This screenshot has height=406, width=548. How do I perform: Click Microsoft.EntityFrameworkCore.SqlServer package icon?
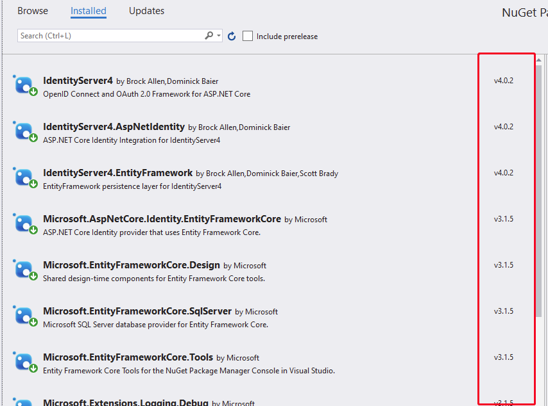pyautogui.click(x=25, y=316)
